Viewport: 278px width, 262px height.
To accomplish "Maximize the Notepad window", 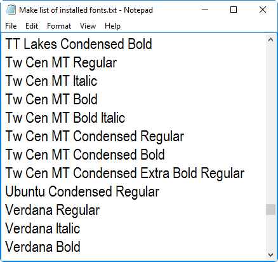I will click(234, 10).
